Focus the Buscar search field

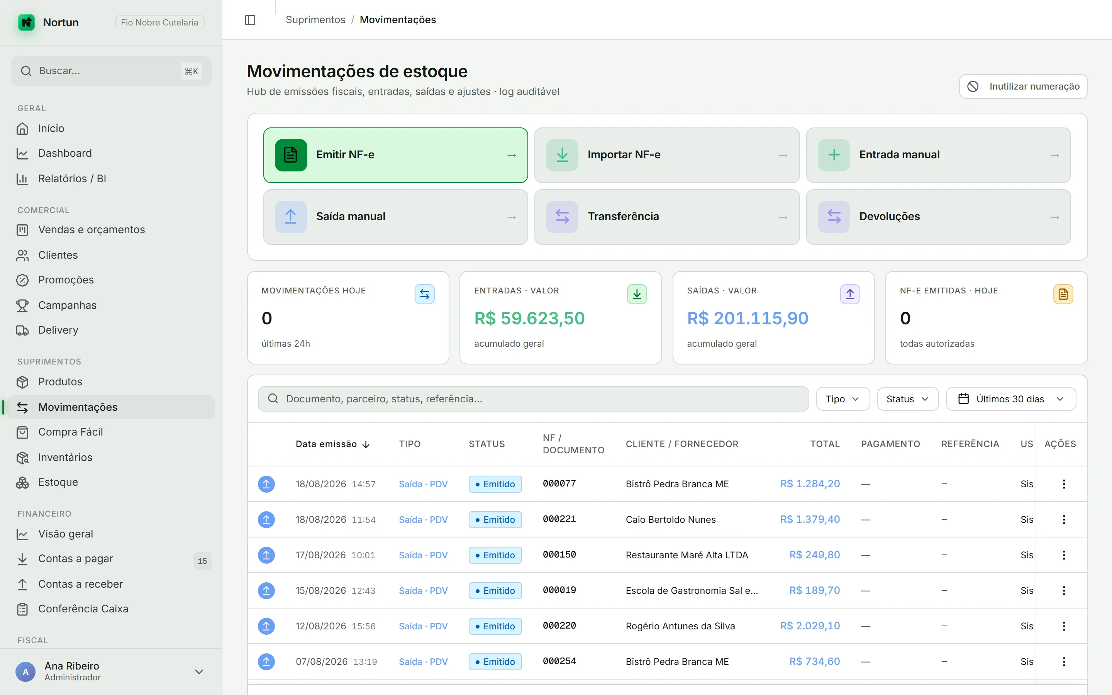[111, 71]
